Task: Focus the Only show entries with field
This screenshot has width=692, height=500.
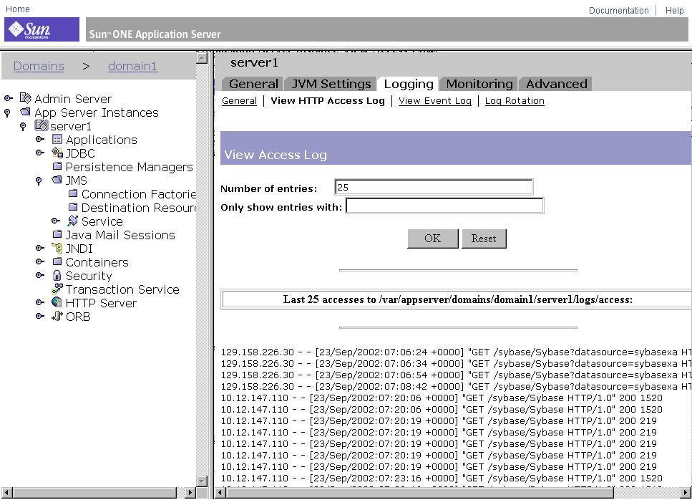Action: pyautogui.click(x=445, y=206)
